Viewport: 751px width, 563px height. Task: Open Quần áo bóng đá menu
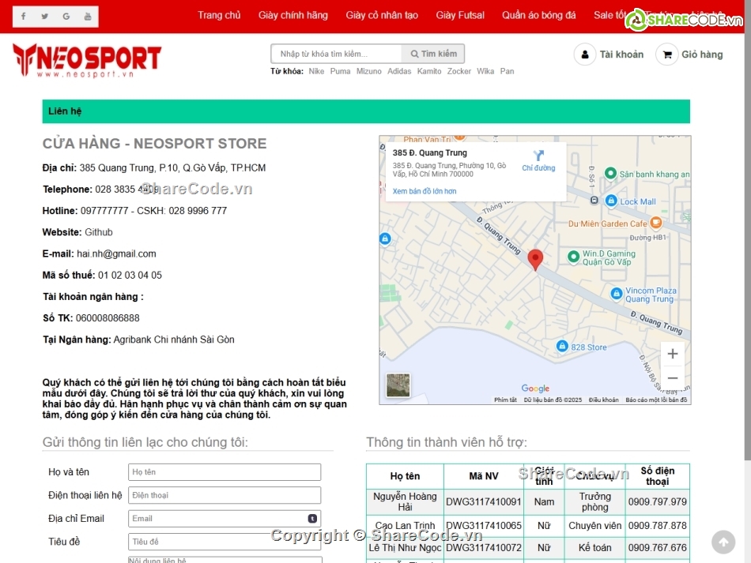539,15
